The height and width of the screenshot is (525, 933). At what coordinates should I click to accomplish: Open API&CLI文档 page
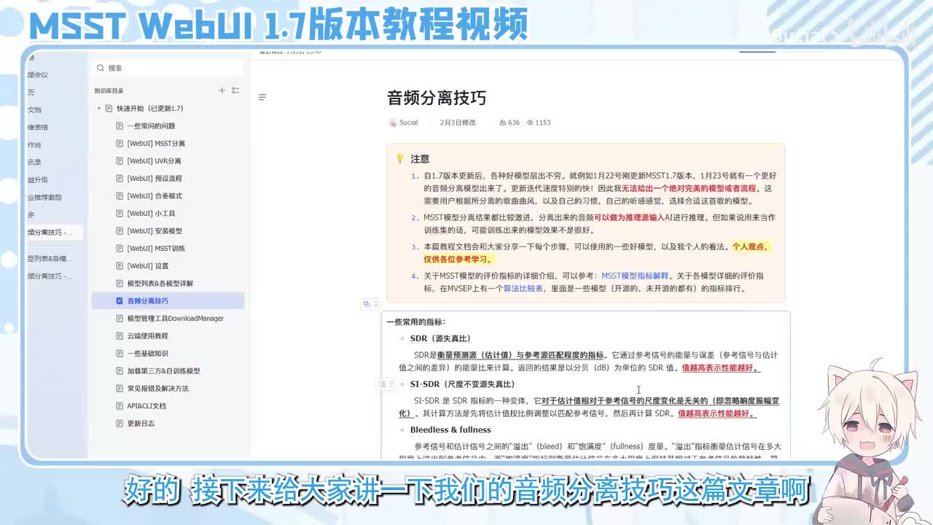coord(147,405)
